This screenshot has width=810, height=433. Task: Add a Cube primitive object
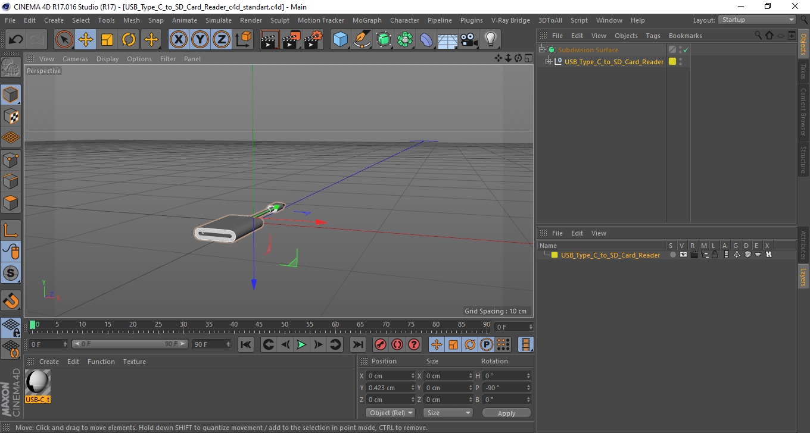tap(340, 40)
